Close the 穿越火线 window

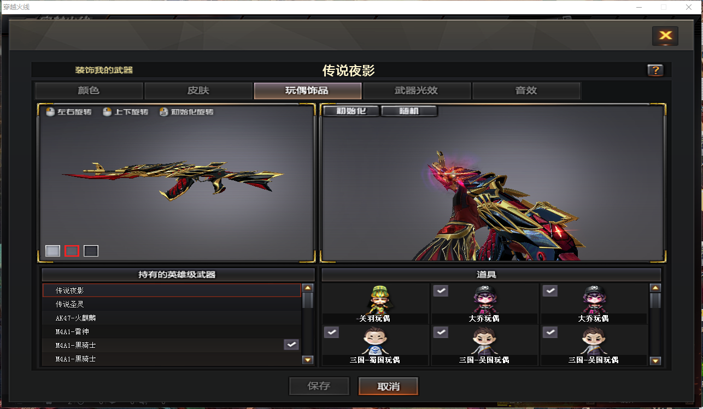point(689,7)
